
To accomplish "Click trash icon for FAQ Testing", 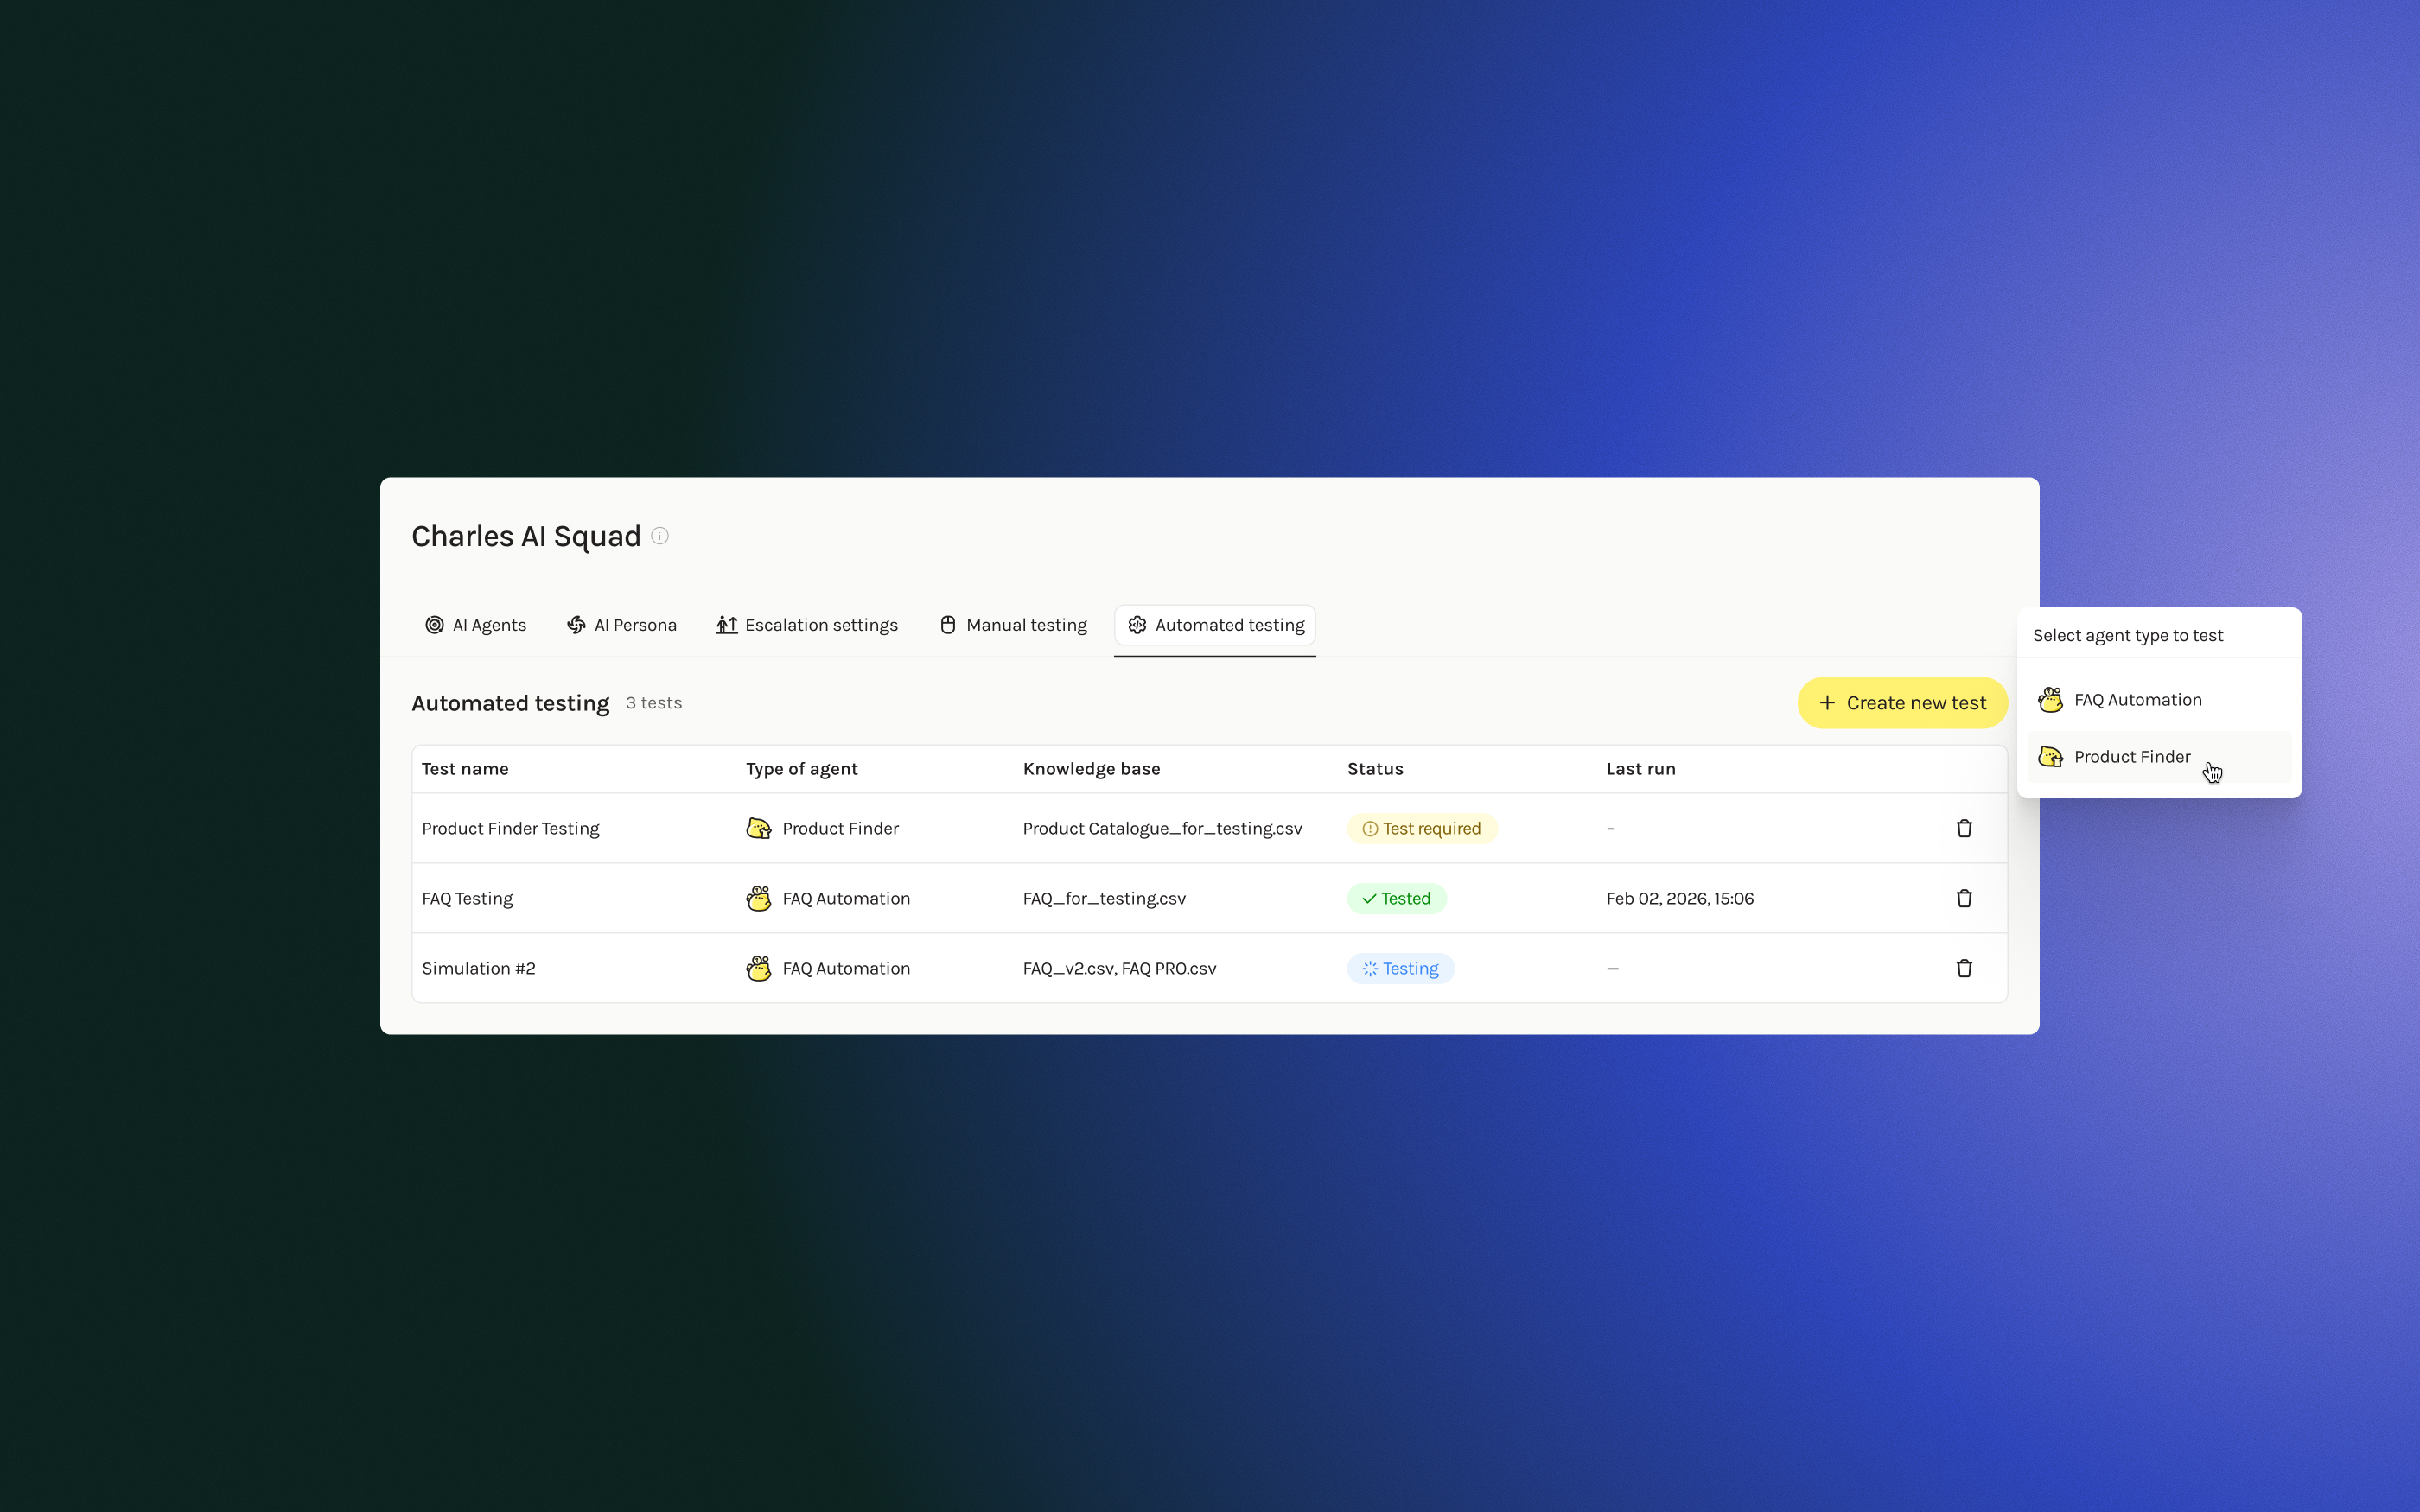I will pos(1964,898).
